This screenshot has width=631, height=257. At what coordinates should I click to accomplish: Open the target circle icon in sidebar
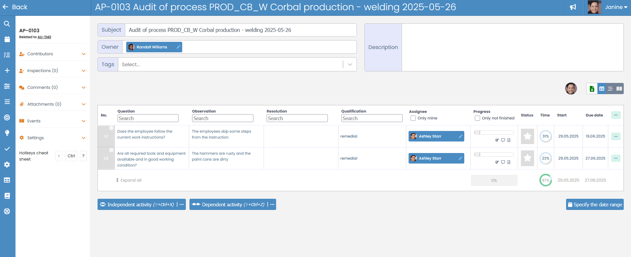tap(7, 117)
